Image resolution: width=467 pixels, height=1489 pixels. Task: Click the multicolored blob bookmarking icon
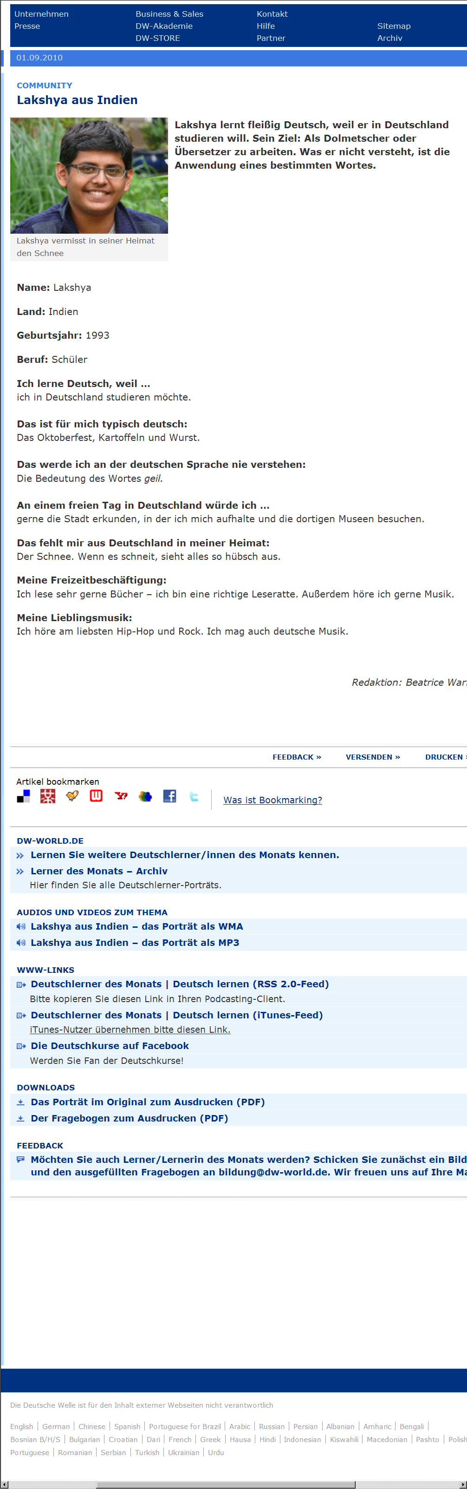(x=145, y=796)
